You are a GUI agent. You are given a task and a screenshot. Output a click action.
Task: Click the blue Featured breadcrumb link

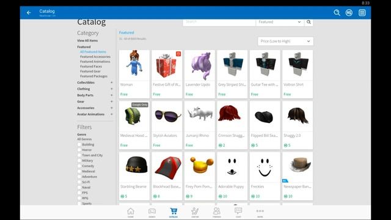pyautogui.click(x=126, y=32)
